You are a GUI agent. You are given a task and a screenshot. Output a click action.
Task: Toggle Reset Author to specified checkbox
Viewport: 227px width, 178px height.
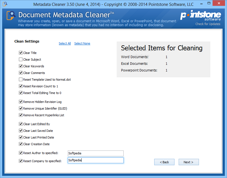(21, 153)
